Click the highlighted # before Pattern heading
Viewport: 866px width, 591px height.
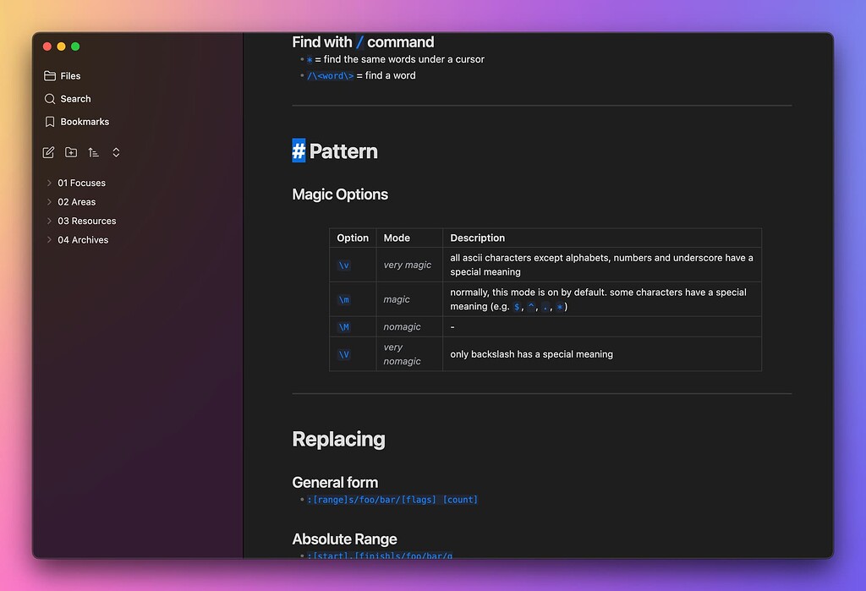[x=299, y=151]
